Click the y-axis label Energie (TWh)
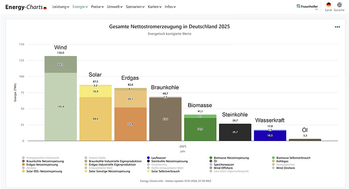349x189 pixels. coord(15,92)
